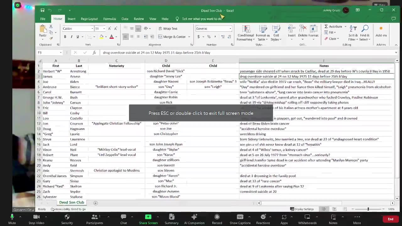The width and height of the screenshot is (402, 226).
Task: Open the Cell Styles gallery
Action: point(276,33)
